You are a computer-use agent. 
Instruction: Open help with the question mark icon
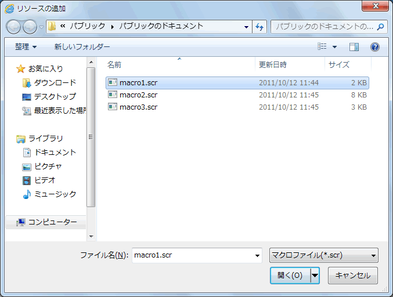(x=374, y=47)
